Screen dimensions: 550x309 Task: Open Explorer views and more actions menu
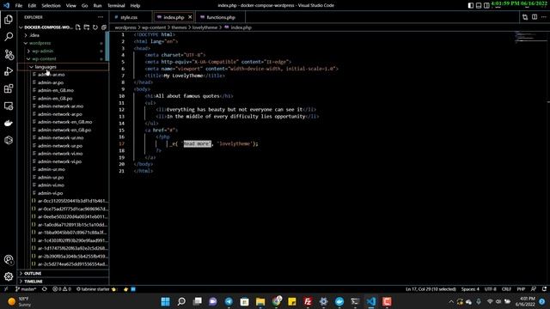click(101, 17)
